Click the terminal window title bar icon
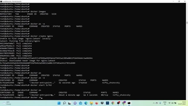Image resolution: width=188 pixels, height=106 pixels. (1, 1)
